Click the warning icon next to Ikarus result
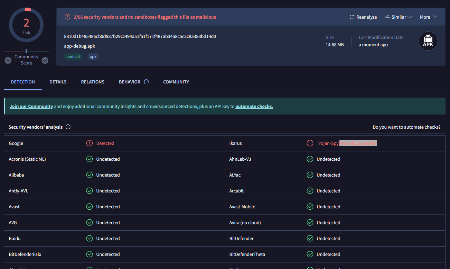 (310, 143)
